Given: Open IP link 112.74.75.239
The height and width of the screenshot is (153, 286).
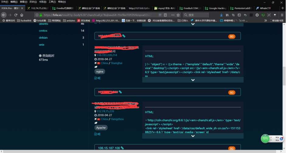Looking at the screenshot, I should pos(106,111).
